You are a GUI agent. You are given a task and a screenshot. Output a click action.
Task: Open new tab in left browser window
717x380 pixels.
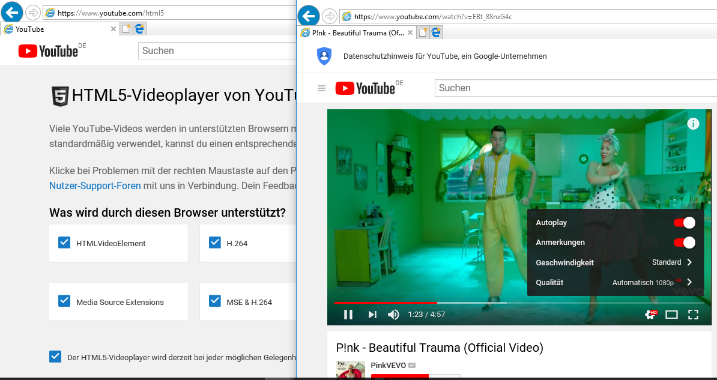point(126,29)
